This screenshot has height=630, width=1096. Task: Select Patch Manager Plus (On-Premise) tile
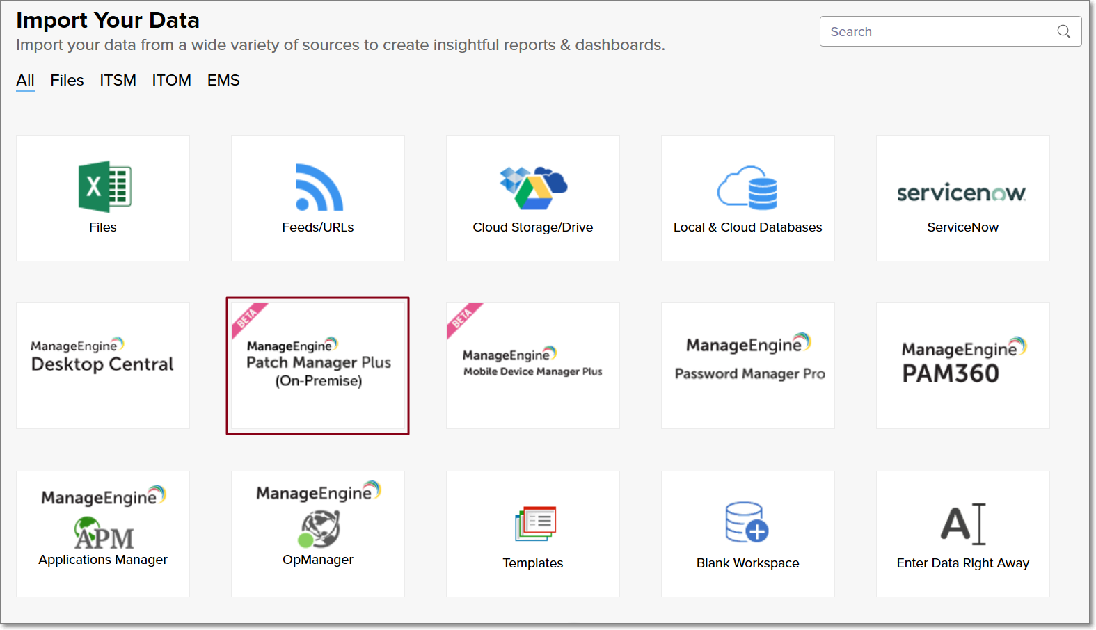pos(318,366)
